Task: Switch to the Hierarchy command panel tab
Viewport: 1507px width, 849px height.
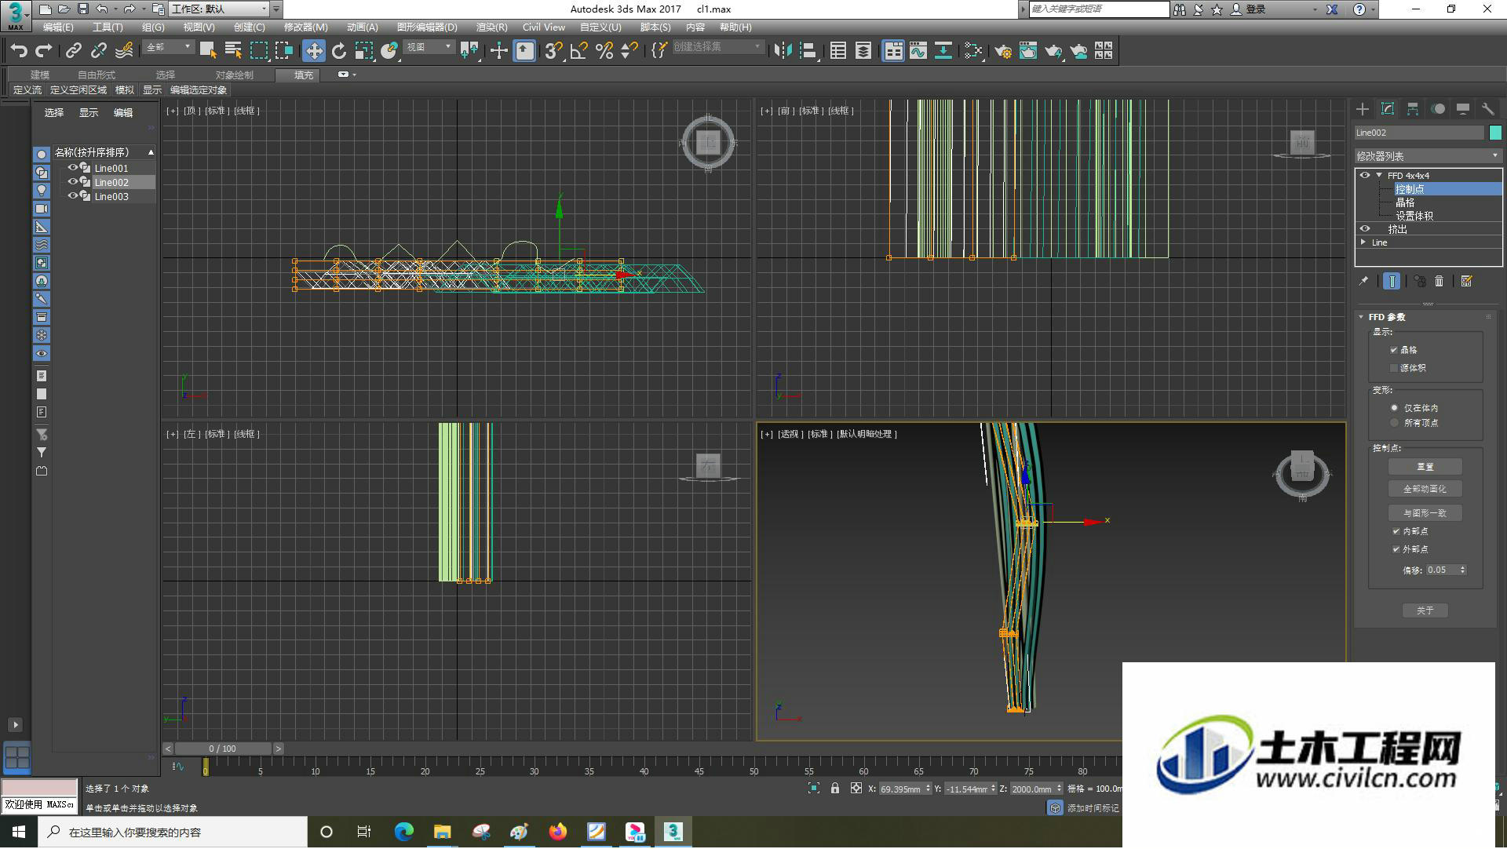Action: pos(1413,109)
